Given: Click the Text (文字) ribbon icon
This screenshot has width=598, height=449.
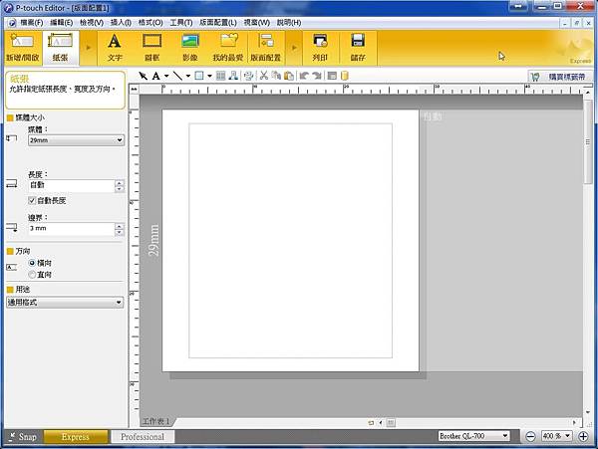Looking at the screenshot, I should [115, 48].
